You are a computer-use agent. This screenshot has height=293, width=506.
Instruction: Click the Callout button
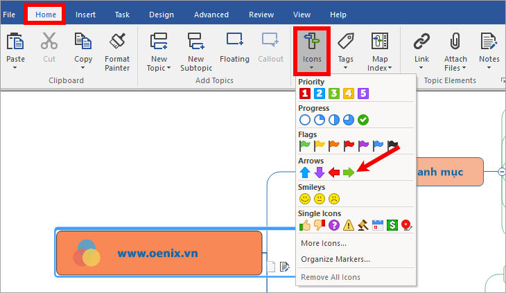[x=270, y=48]
